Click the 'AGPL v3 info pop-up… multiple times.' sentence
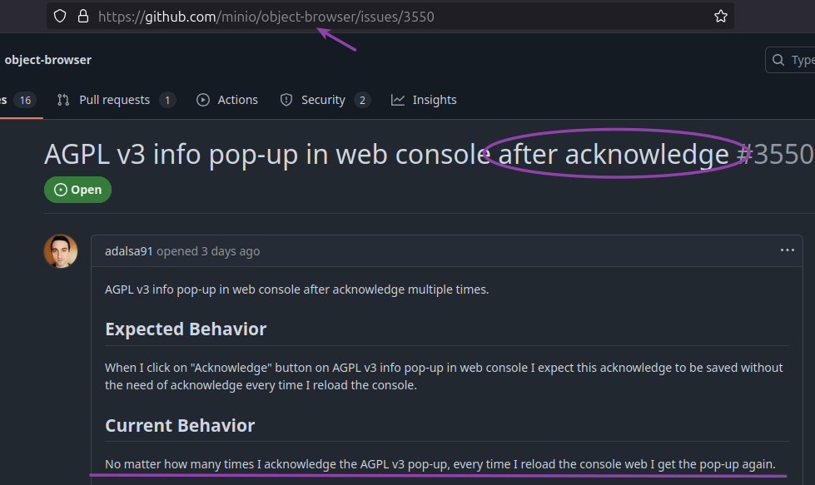The image size is (815, 485). pyautogui.click(x=297, y=290)
